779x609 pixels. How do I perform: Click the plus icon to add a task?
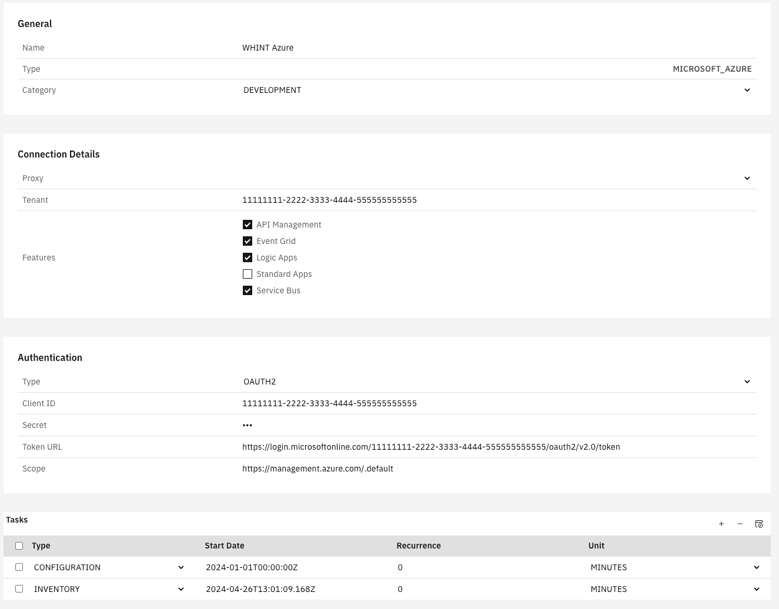(721, 524)
